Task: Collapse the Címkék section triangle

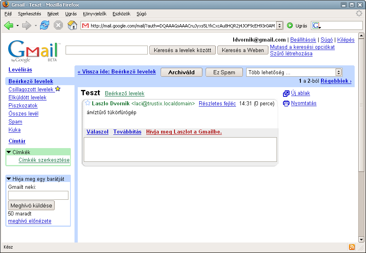Action: coord(9,152)
